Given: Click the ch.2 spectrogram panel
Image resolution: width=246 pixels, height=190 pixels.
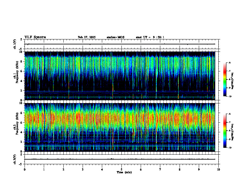Looking at the screenshot, I should (x=120, y=127).
